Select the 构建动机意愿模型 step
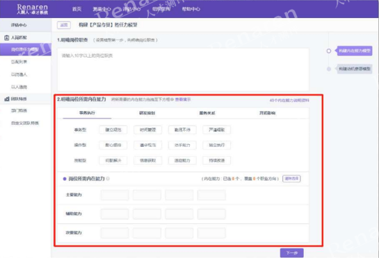Viewport: 379px width, 260px height. tap(355, 69)
